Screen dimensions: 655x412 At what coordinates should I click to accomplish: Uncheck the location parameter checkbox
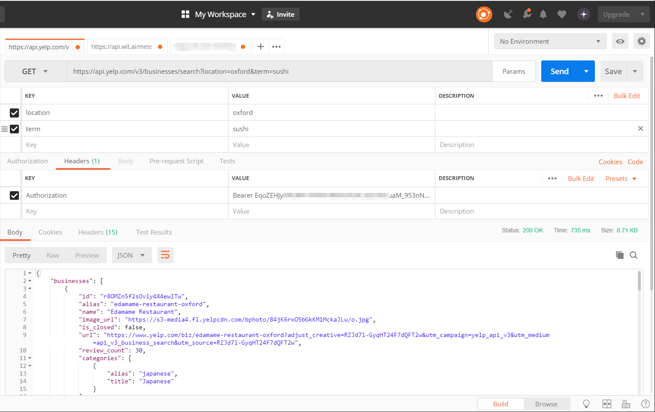(x=14, y=113)
